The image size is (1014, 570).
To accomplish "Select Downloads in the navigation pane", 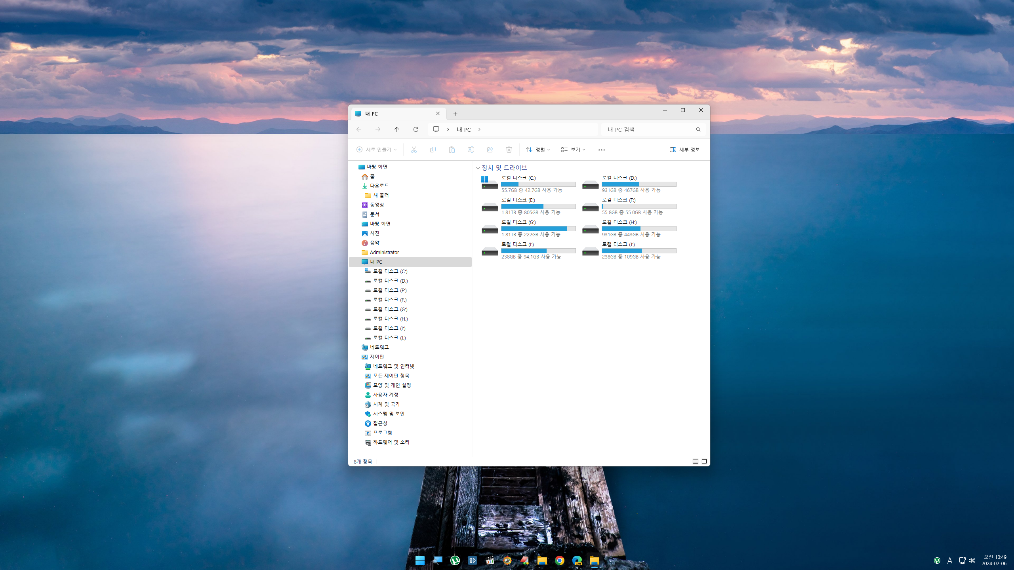I will point(379,186).
